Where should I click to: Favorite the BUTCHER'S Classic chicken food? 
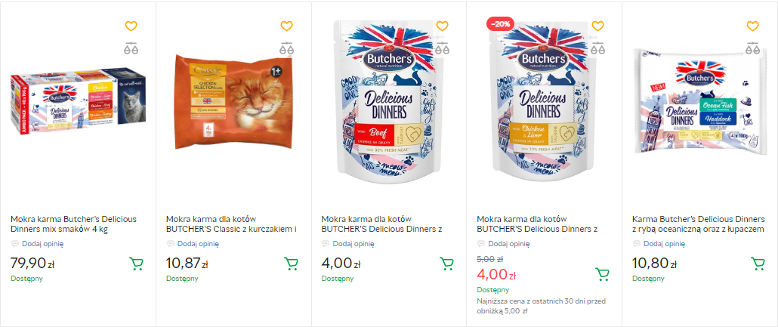[x=286, y=26]
